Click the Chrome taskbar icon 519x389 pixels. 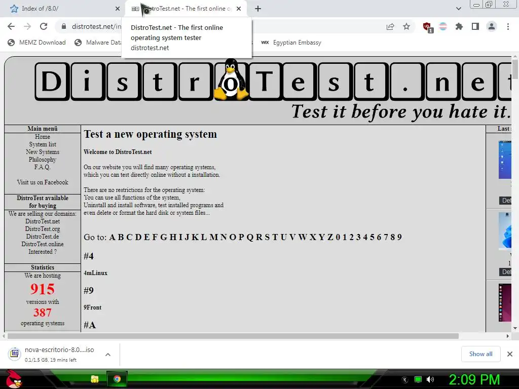117,379
